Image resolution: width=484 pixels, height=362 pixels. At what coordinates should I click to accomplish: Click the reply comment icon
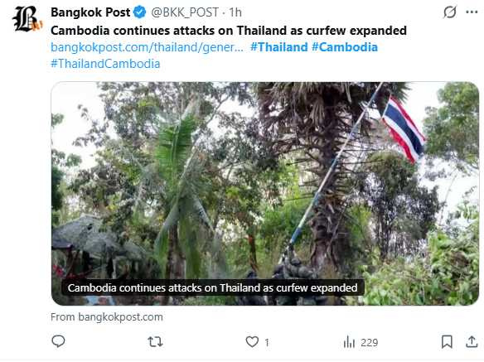58,341
